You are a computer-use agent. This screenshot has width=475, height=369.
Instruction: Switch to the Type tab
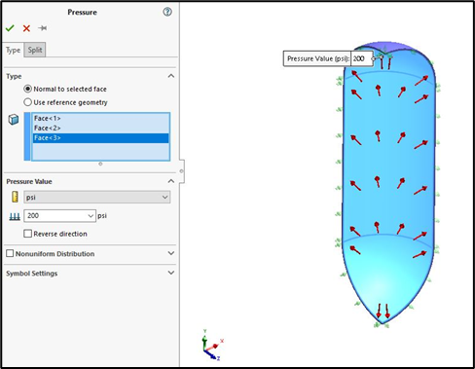(14, 50)
